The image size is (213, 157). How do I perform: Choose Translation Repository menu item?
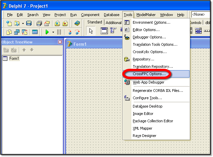pyautogui.click(x=156, y=66)
